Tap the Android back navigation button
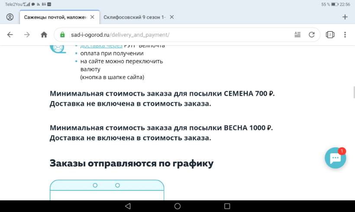Image resolution: width=355 pixels, height=212 pixels. tap(127, 206)
